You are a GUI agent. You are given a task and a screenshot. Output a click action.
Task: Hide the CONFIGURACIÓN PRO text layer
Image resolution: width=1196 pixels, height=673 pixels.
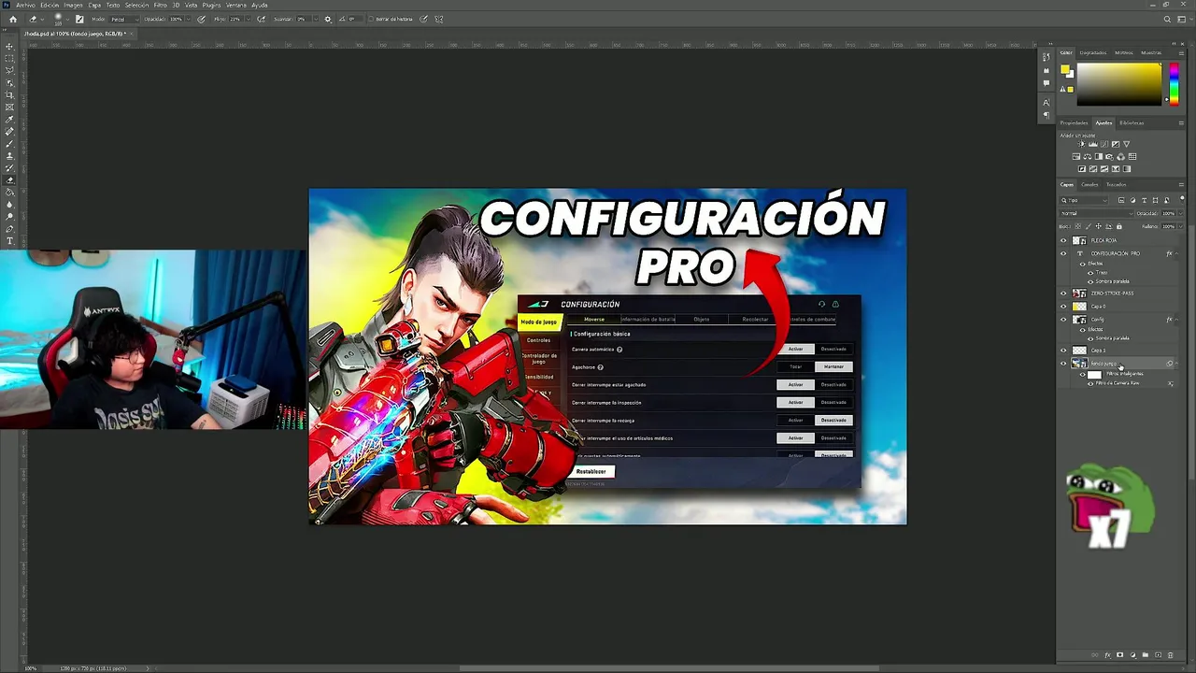(x=1063, y=253)
